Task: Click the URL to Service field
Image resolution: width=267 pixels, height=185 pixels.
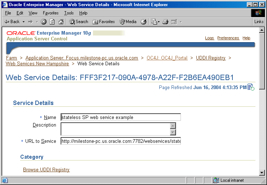Action: (x=121, y=141)
